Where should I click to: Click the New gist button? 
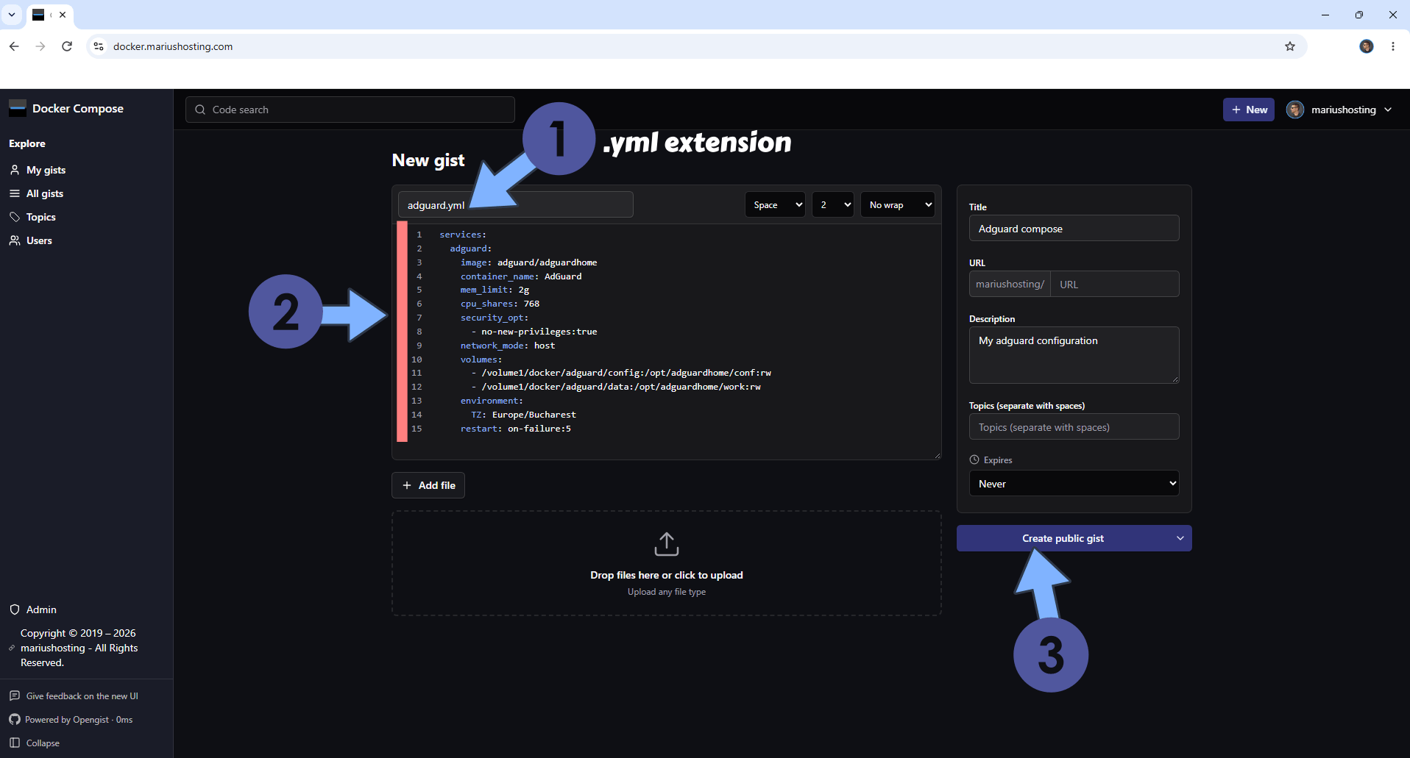[x=1249, y=110]
